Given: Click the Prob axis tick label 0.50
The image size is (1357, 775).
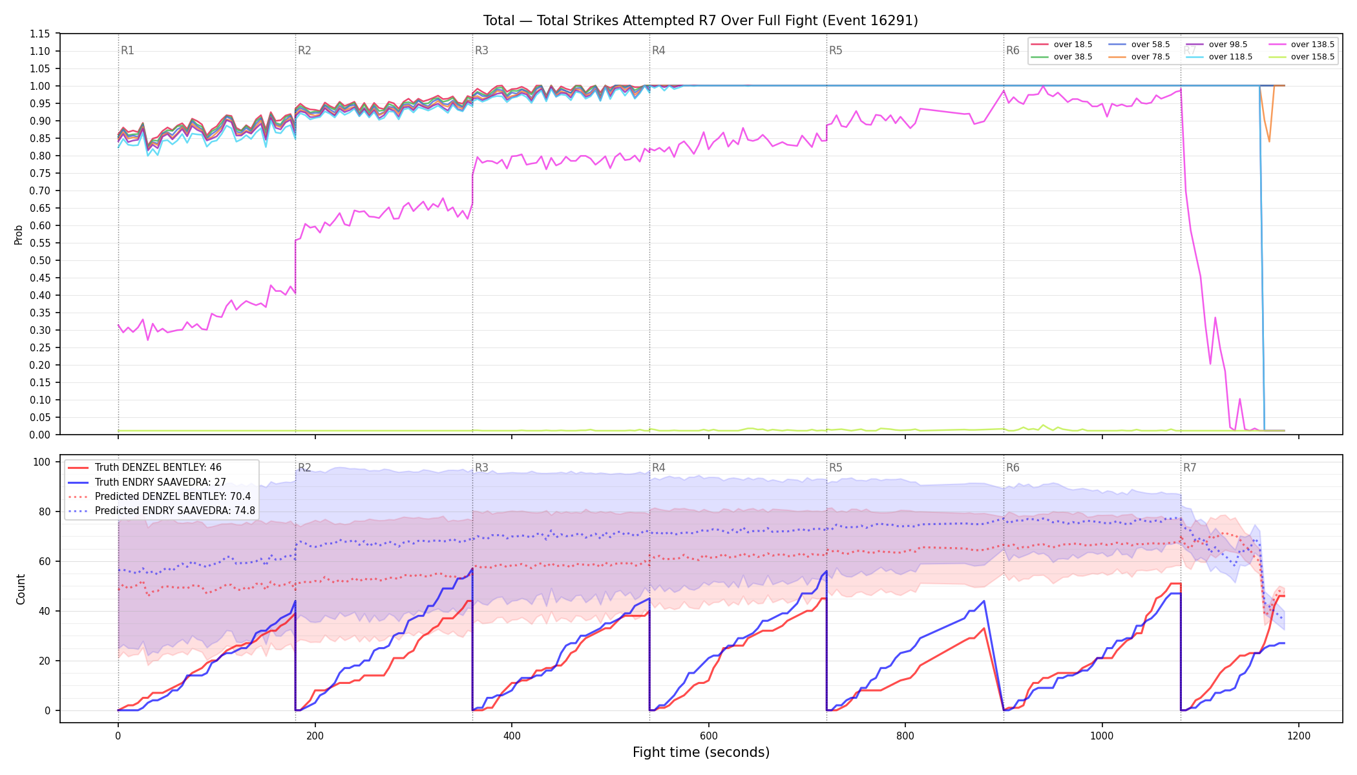Looking at the screenshot, I should [x=40, y=260].
